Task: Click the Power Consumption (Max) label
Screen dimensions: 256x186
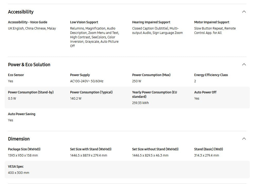Action: 151,75
